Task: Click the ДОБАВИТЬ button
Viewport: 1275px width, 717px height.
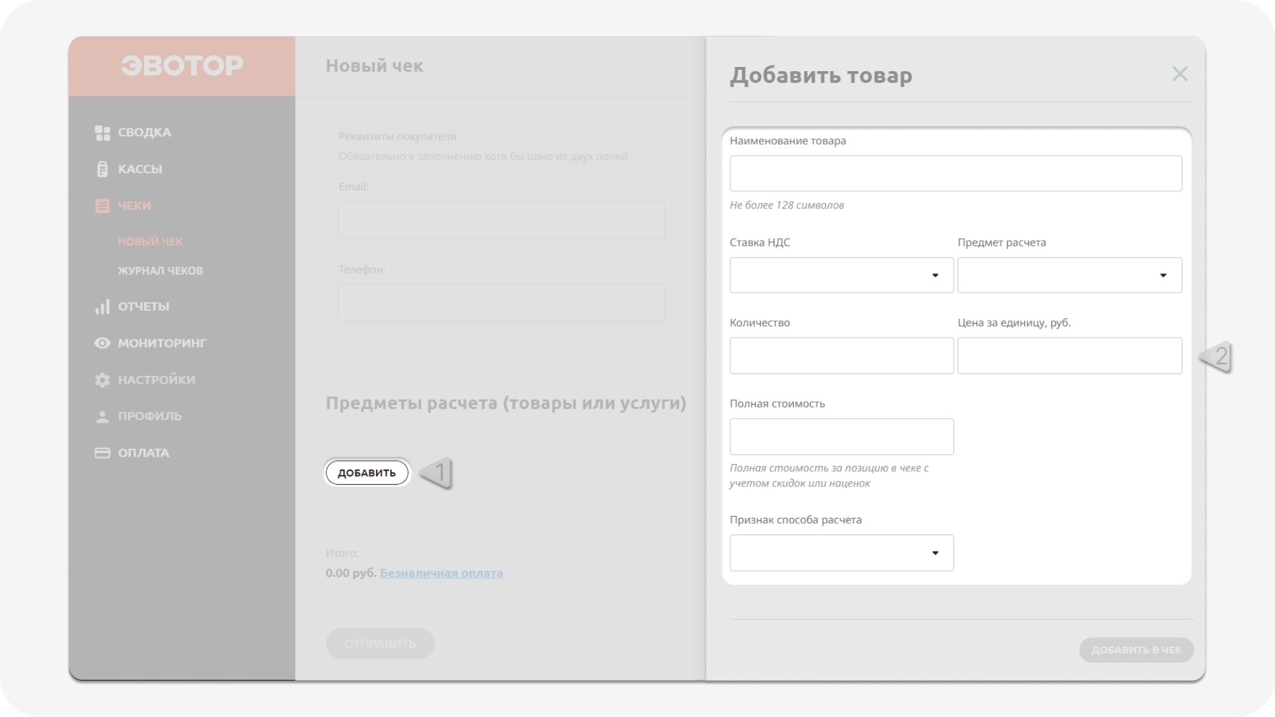Action: coord(367,473)
